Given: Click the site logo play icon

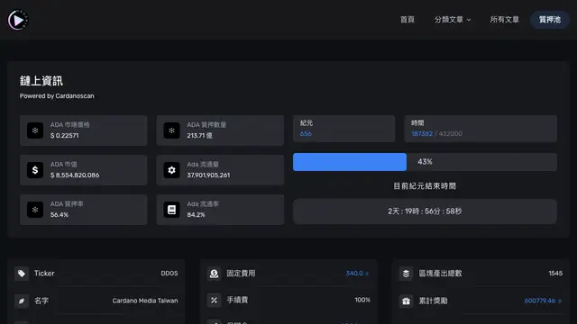Looking at the screenshot, I should coord(18,20).
